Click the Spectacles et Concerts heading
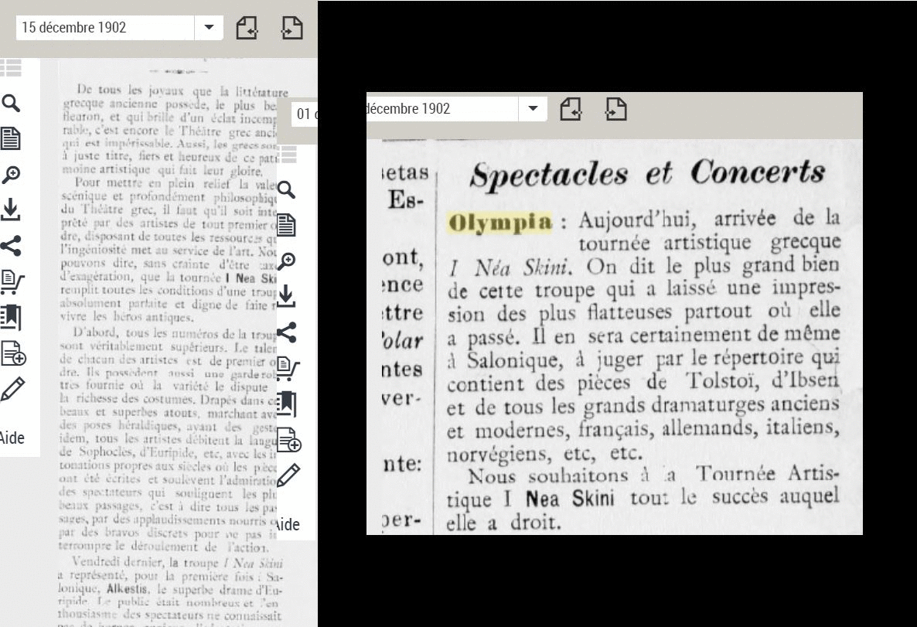The image size is (917, 627). 647,174
